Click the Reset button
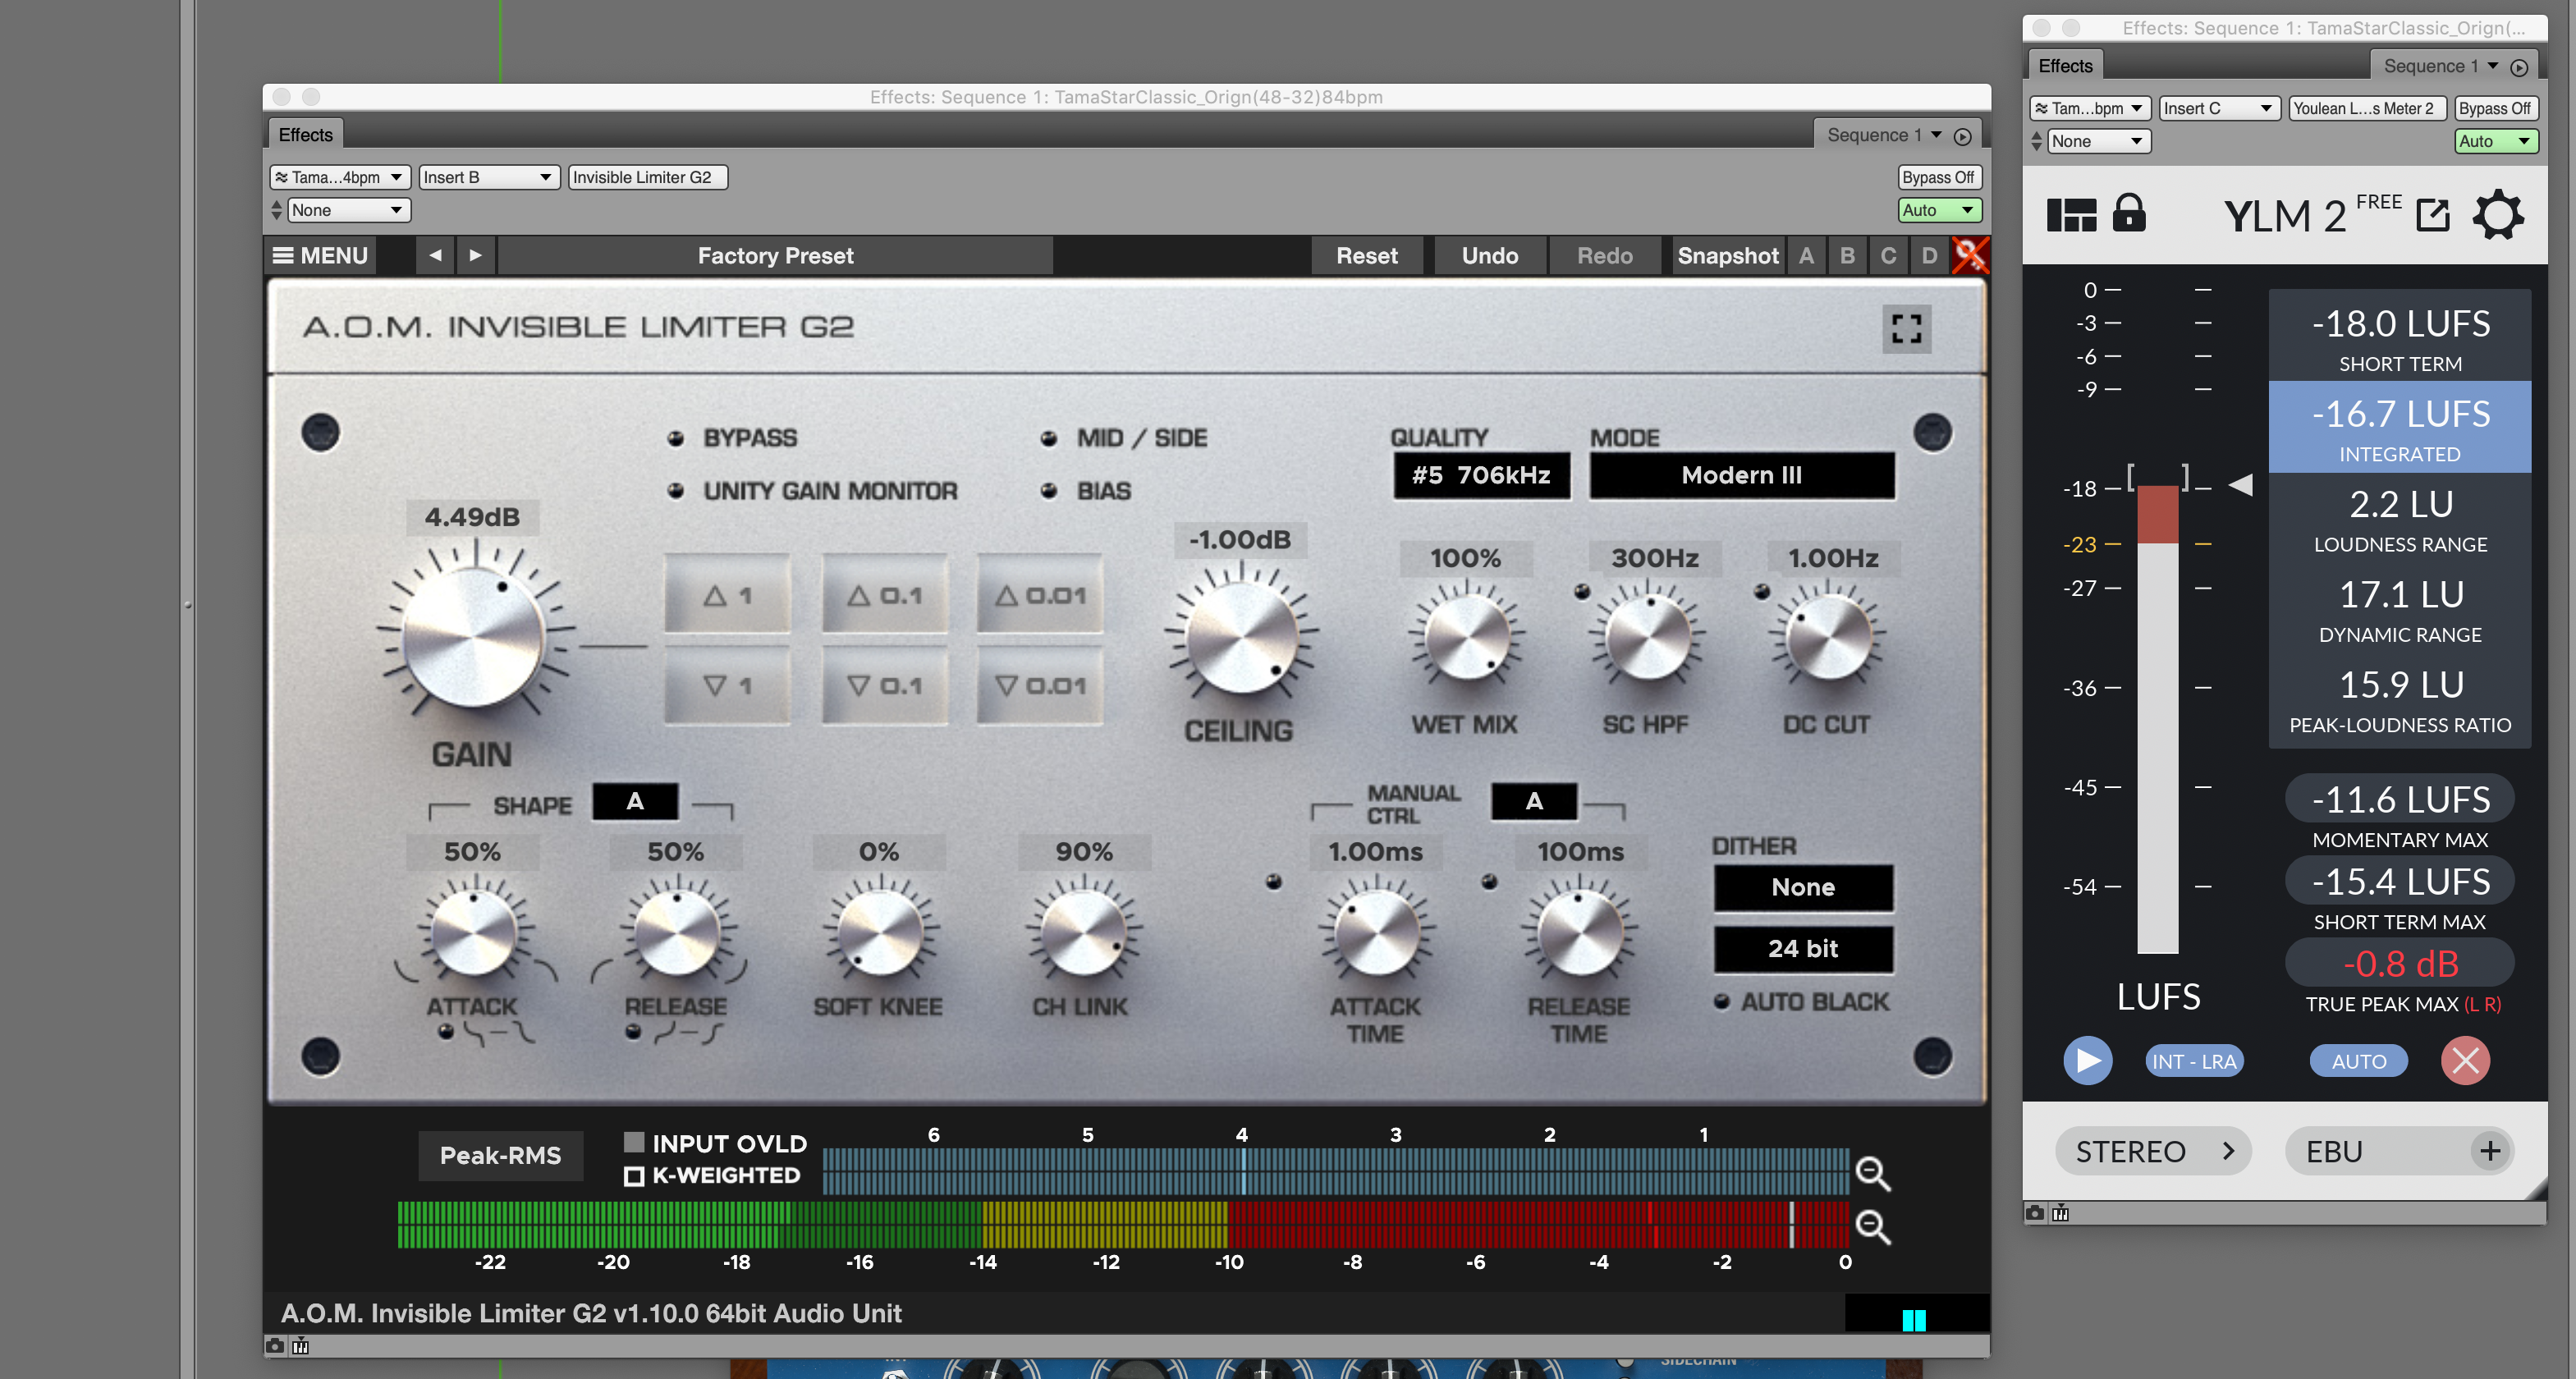 tap(1367, 256)
